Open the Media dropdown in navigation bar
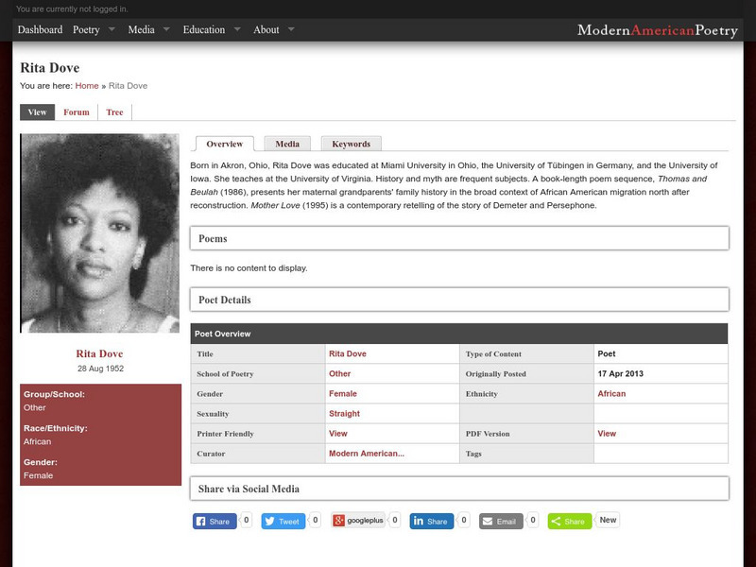This screenshot has height=567, width=756. pyautogui.click(x=166, y=29)
